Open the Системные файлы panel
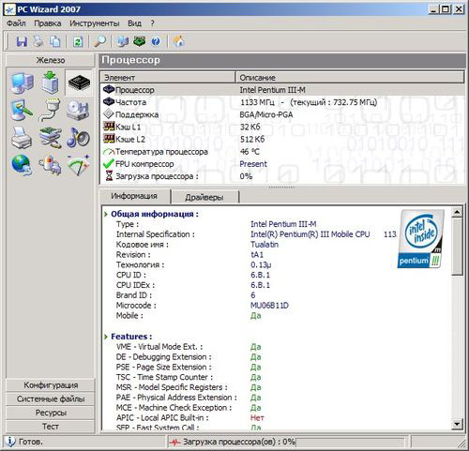This screenshot has width=469, height=451. point(51,398)
